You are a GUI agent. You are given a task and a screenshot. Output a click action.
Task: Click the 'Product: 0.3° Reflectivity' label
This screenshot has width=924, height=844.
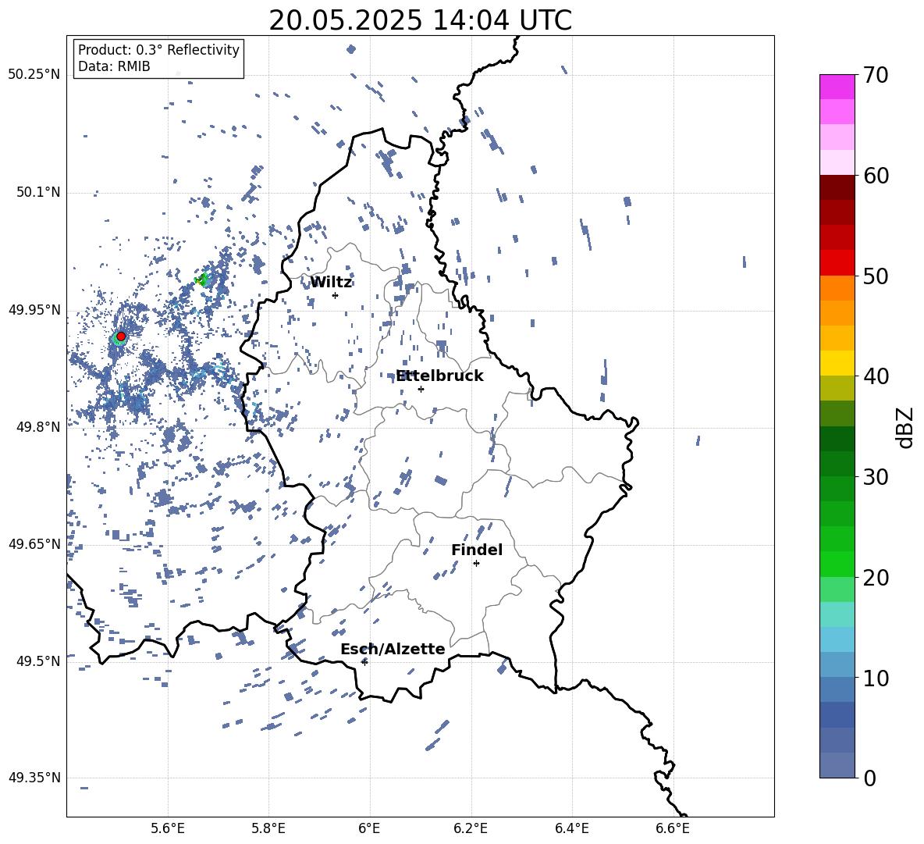point(158,50)
